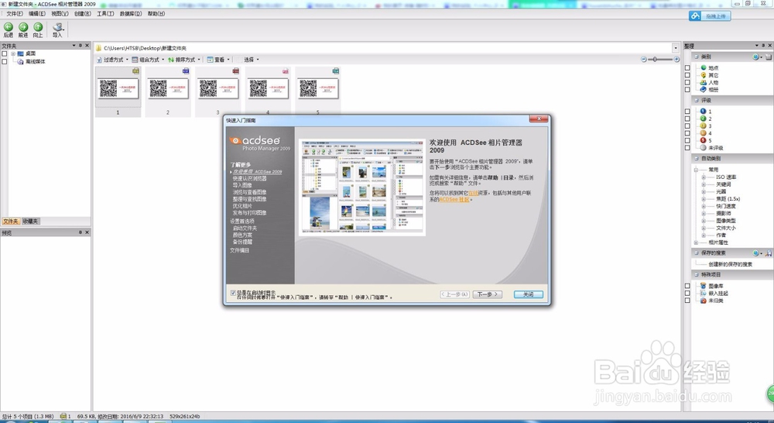Select thumbnail image 1
The height and width of the screenshot is (423, 774).
click(x=118, y=92)
